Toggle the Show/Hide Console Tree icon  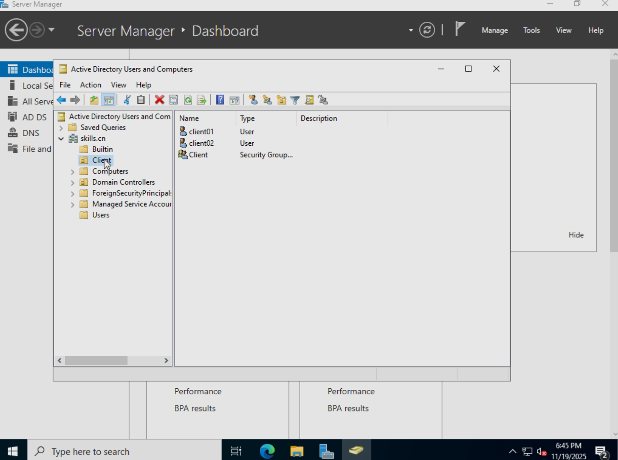[109, 100]
